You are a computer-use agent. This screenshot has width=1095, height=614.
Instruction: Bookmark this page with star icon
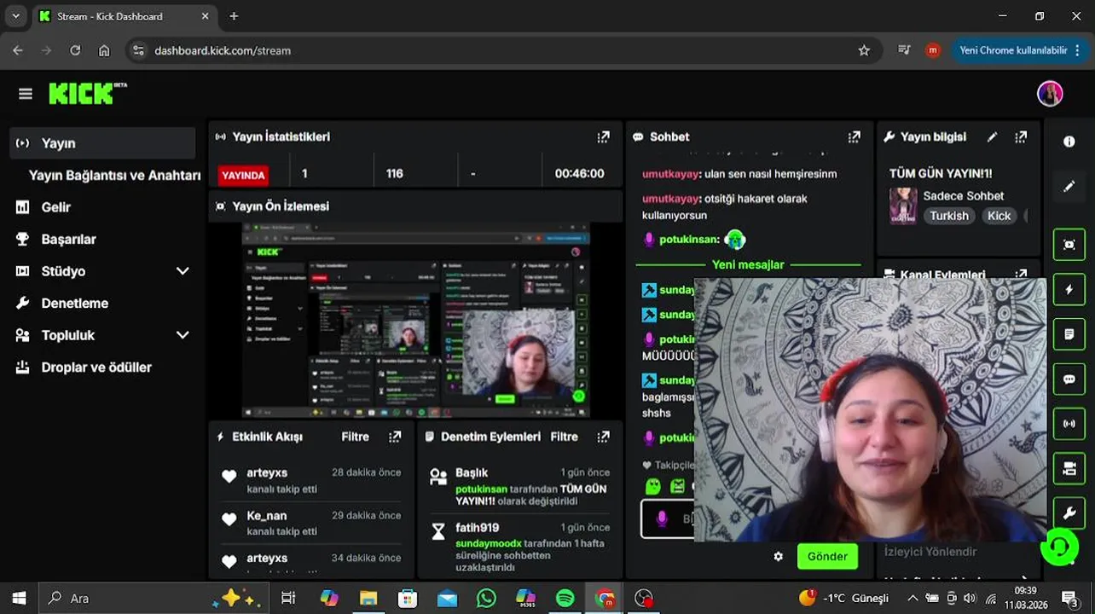pyautogui.click(x=864, y=50)
